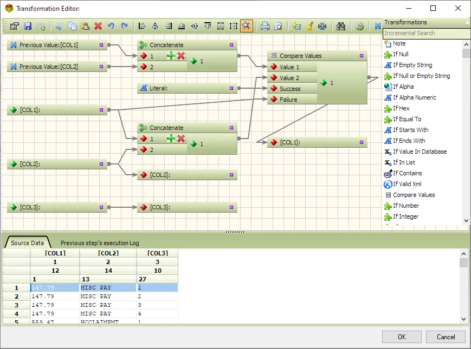Make selected nodes same height
Screen dimensions: 471x349
234,26
